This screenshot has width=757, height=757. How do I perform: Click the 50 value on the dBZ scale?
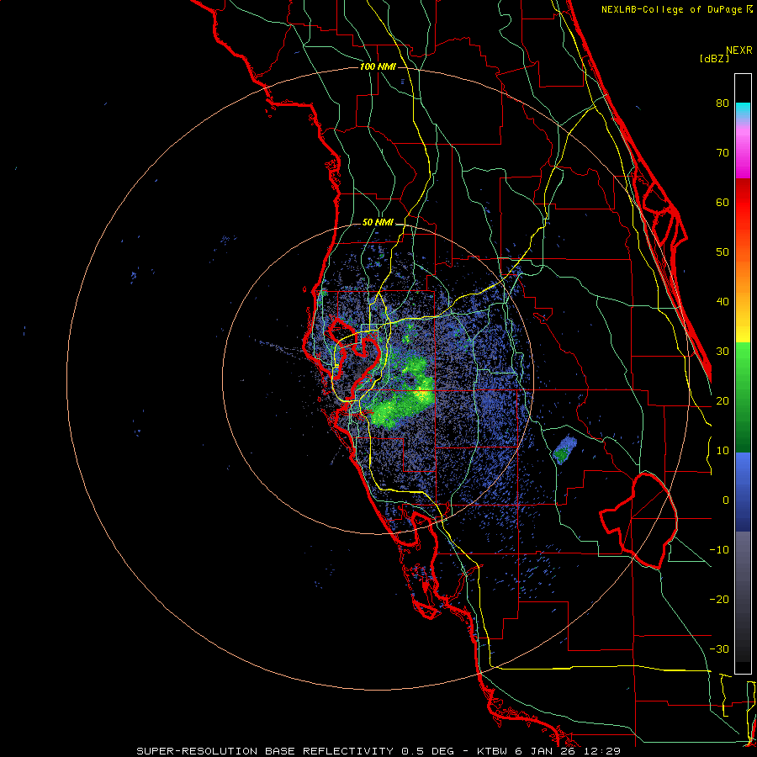[723, 252]
